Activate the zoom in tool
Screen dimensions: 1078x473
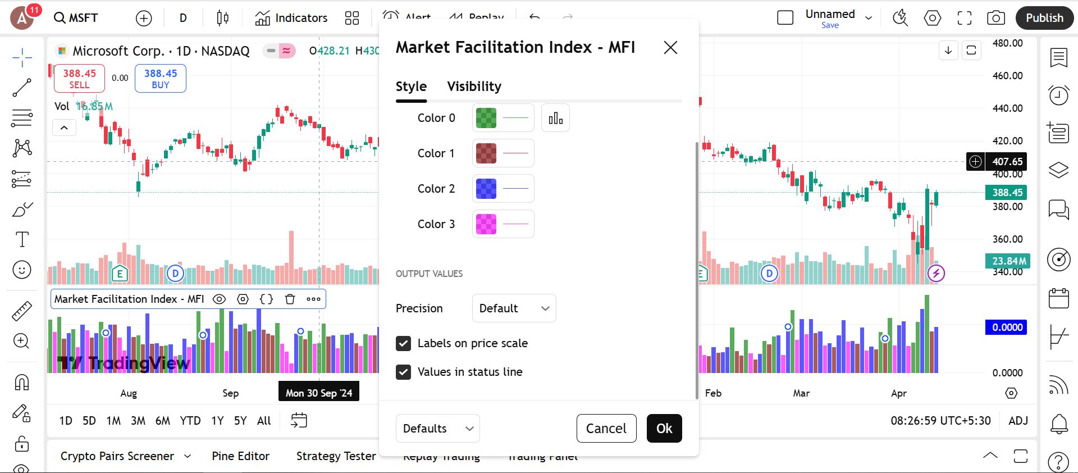pos(22,341)
